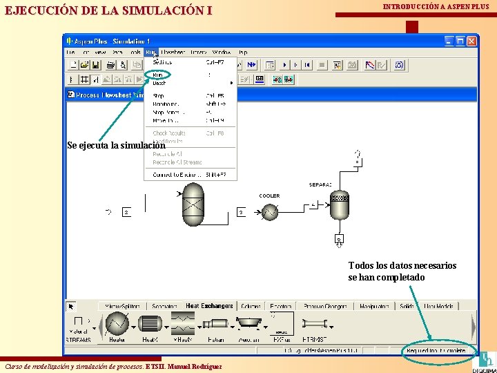Viewport: 497px width, 373px height.
Task: Expand the Material STREAMS type dropdown arrow
Action: [x=94, y=328]
